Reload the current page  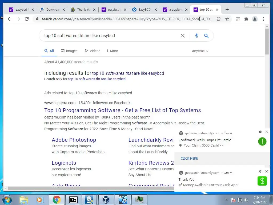click(x=27, y=19)
